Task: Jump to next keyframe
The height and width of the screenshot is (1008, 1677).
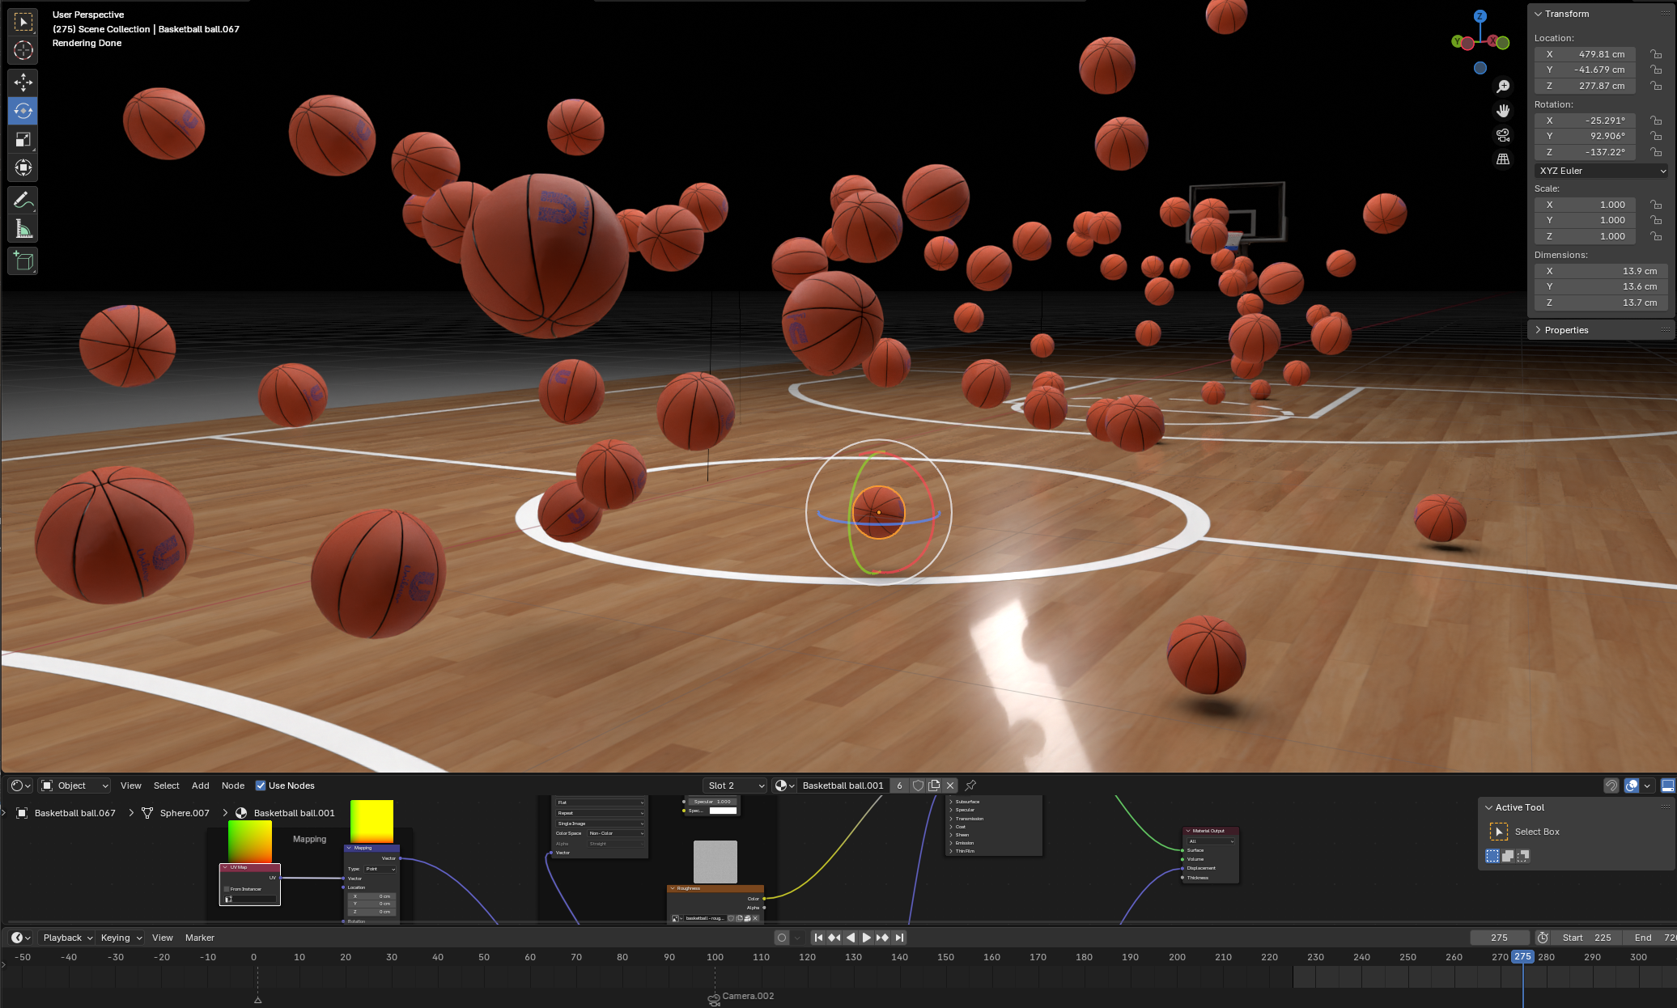Action: pyautogui.click(x=883, y=938)
